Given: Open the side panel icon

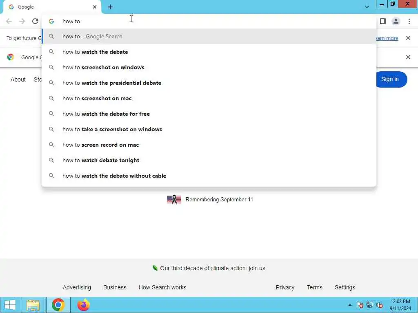Looking at the screenshot, I should point(383,21).
